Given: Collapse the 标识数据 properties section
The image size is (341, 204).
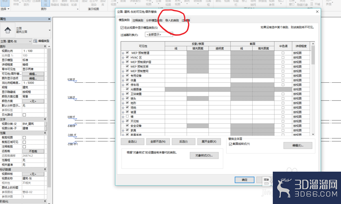Looking at the screenshot, I should (45, 169).
